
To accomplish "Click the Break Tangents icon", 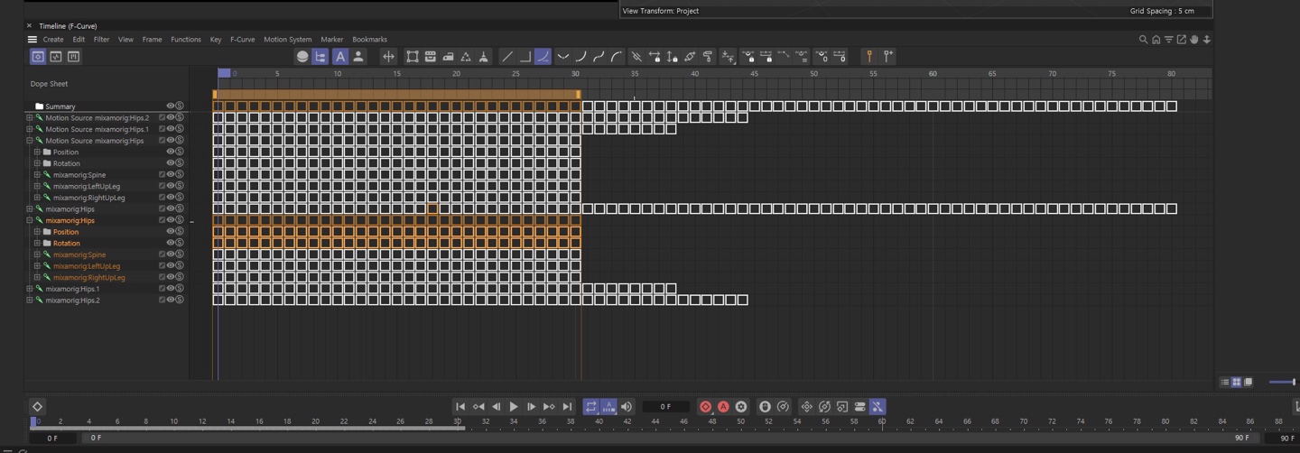I will 636,57.
